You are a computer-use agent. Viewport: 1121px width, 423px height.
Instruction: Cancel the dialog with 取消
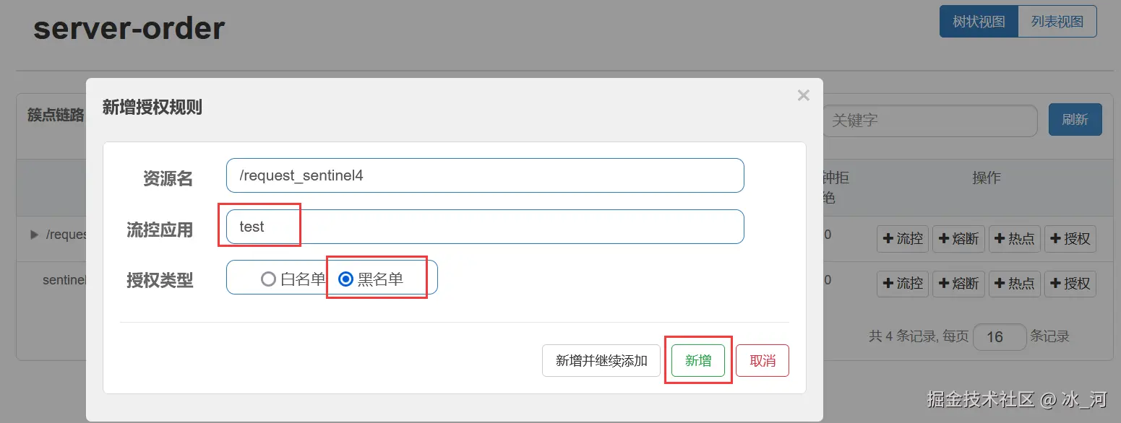(x=762, y=361)
